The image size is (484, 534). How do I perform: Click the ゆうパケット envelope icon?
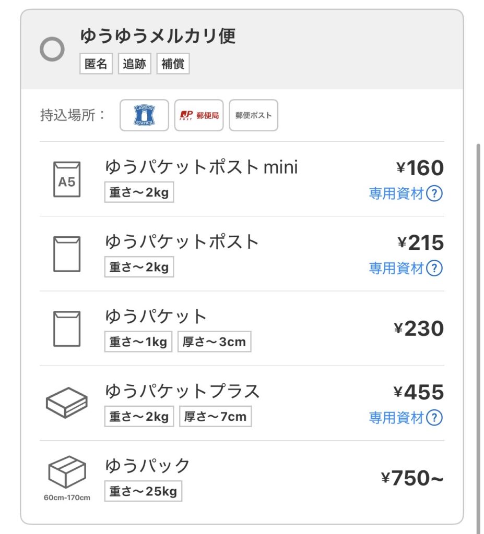coord(67,329)
